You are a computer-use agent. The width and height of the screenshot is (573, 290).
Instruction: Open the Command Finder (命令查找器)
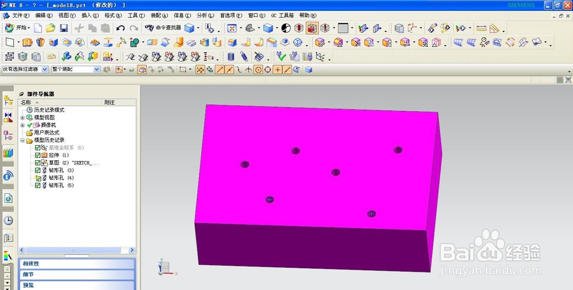[x=163, y=27]
